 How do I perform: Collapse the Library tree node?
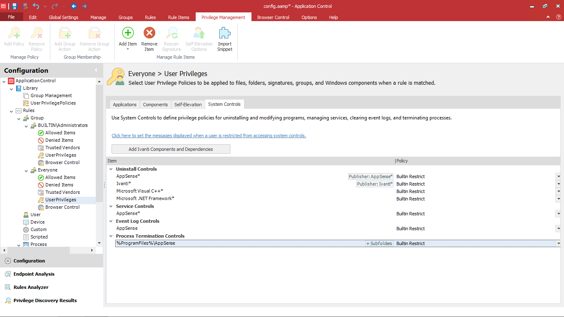point(11,88)
